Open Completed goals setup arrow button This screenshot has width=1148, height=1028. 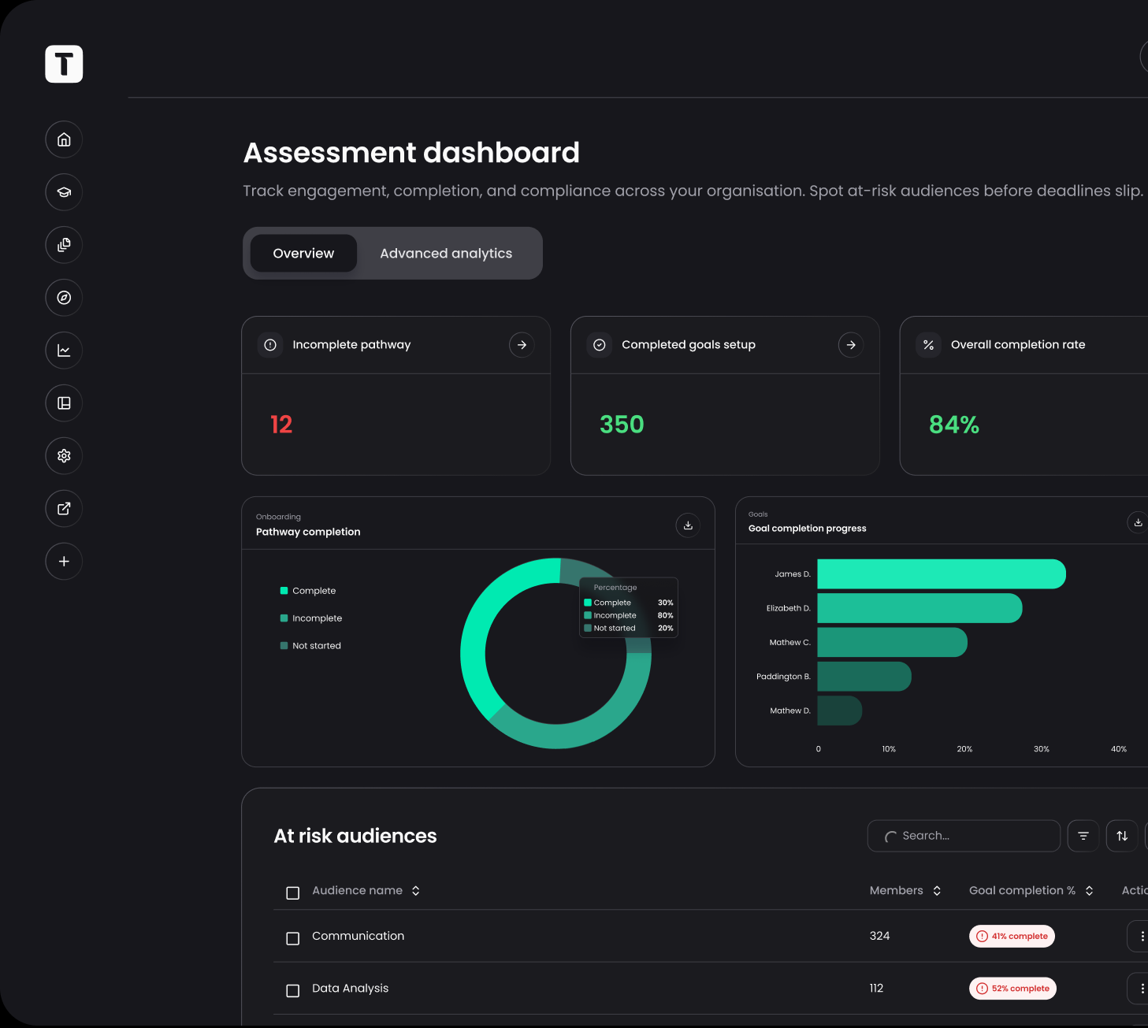pos(851,345)
